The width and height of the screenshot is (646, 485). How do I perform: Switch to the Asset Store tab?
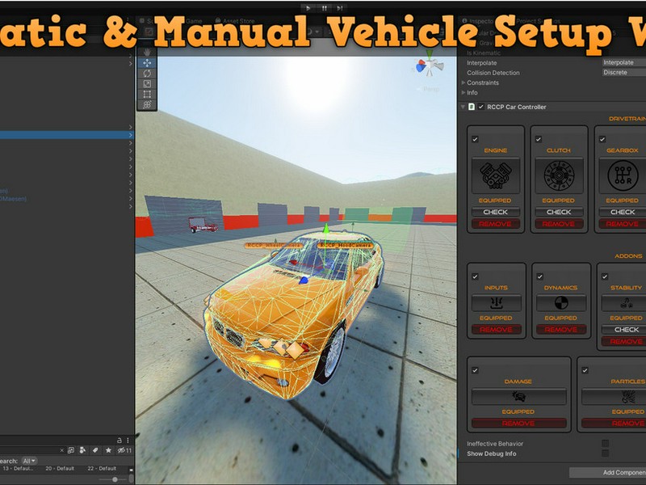coord(235,21)
